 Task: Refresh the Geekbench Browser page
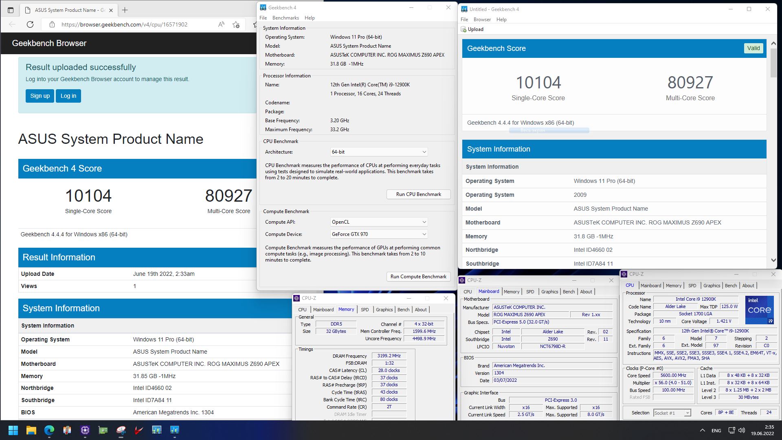click(30, 24)
